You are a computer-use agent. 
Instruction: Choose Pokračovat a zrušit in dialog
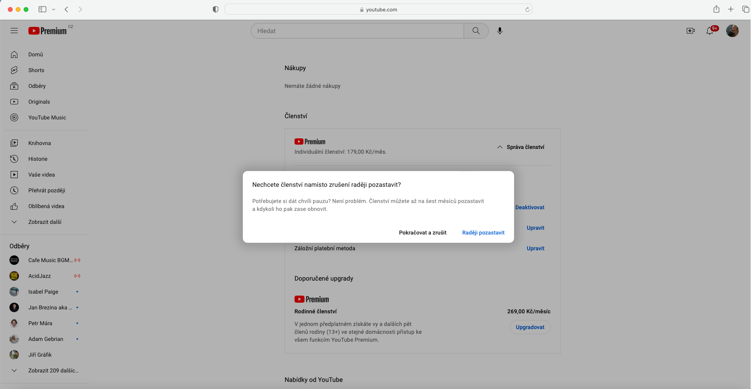(423, 233)
